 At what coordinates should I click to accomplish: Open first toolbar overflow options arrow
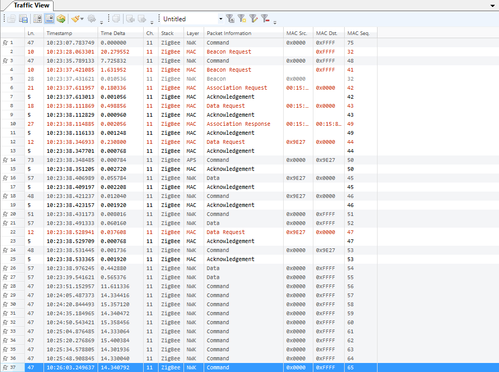(x=101, y=22)
